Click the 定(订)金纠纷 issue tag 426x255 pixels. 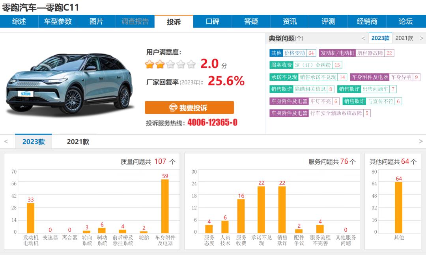pyautogui.click(x=313, y=65)
